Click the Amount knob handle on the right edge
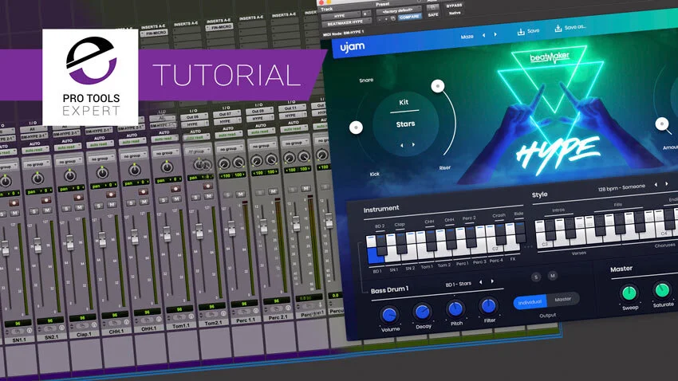This screenshot has height=381, width=678. 661,124
